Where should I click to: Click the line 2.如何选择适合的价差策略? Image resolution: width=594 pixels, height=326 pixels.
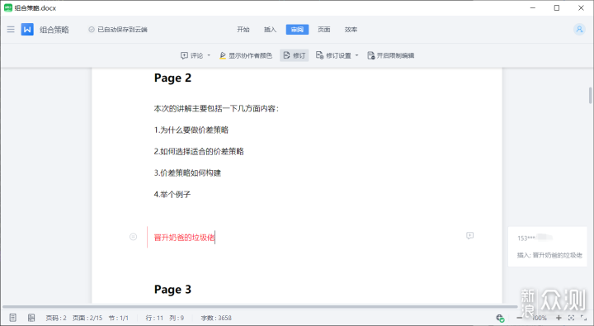[199, 151]
